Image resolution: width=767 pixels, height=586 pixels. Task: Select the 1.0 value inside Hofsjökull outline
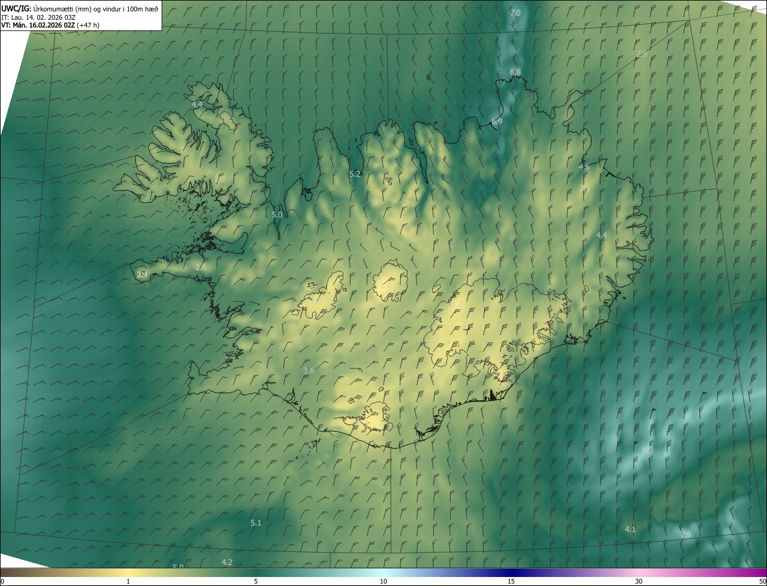pos(385,286)
